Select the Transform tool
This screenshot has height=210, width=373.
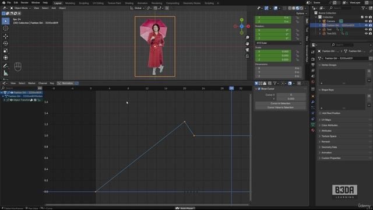6,58
